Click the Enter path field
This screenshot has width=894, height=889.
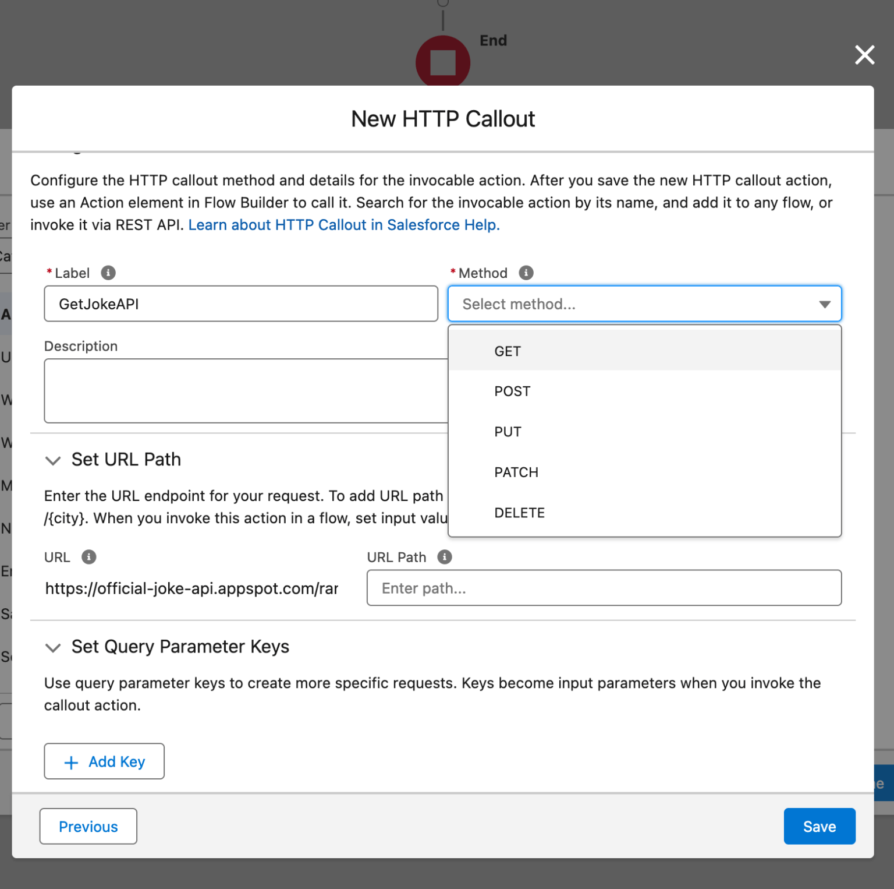(x=604, y=588)
